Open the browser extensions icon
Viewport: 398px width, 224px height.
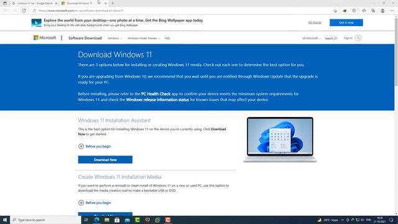pos(354,11)
